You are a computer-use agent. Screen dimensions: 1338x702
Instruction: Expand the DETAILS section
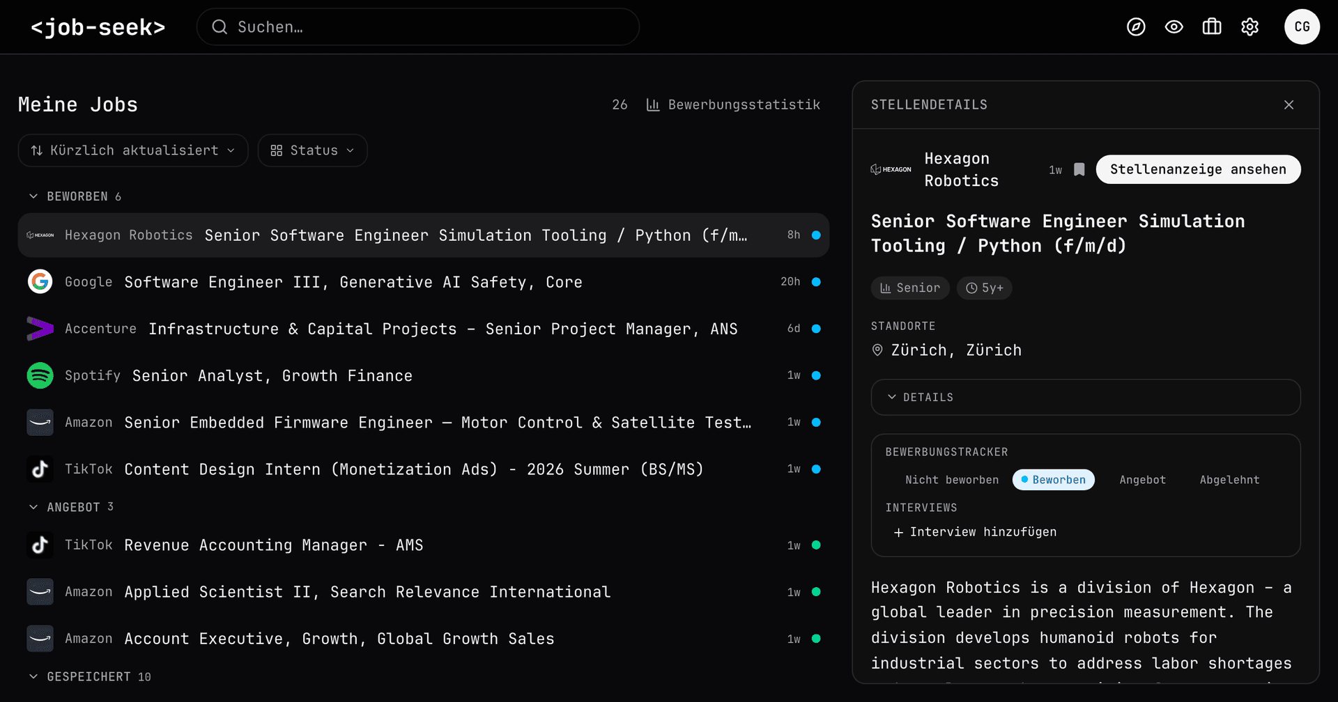click(x=1085, y=397)
